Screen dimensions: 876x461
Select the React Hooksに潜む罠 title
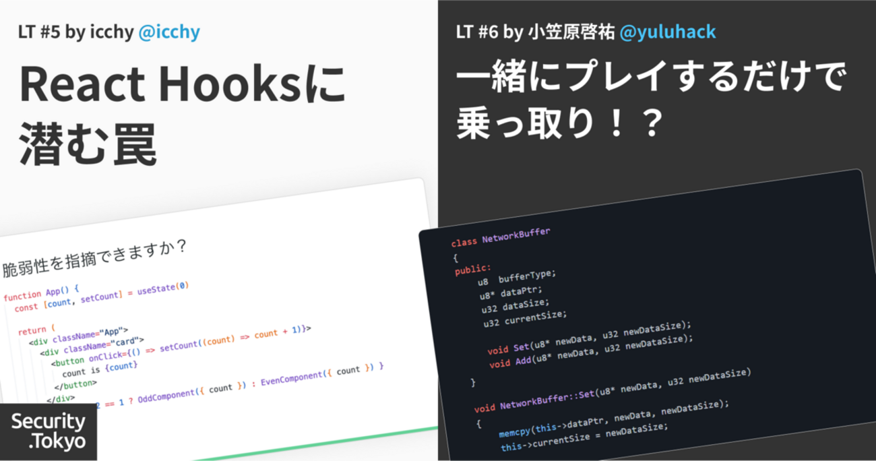click(182, 114)
